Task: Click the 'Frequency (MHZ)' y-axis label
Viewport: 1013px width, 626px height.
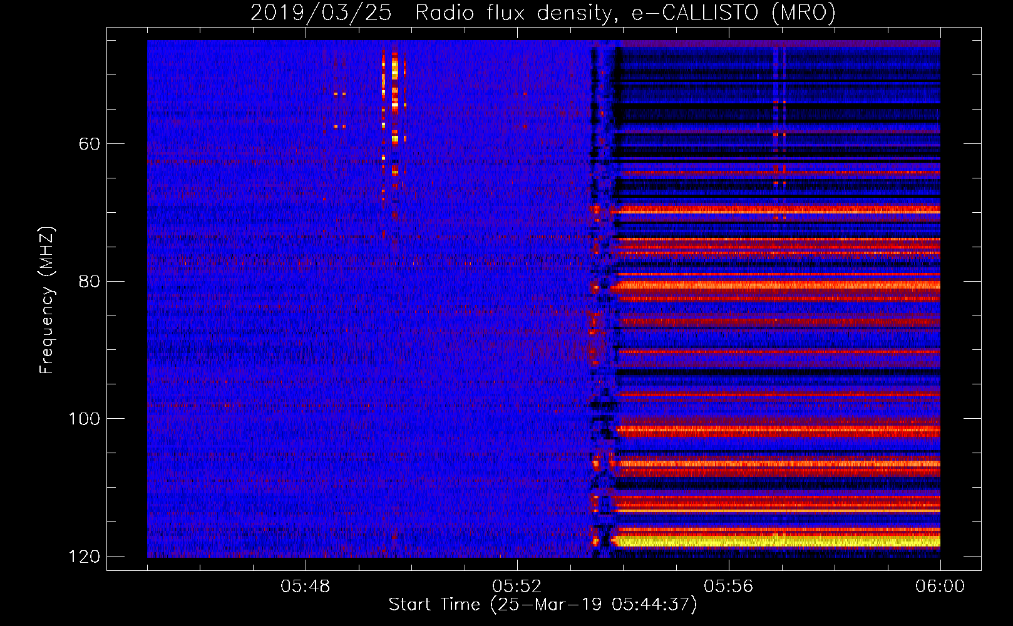Action: pos(47,300)
